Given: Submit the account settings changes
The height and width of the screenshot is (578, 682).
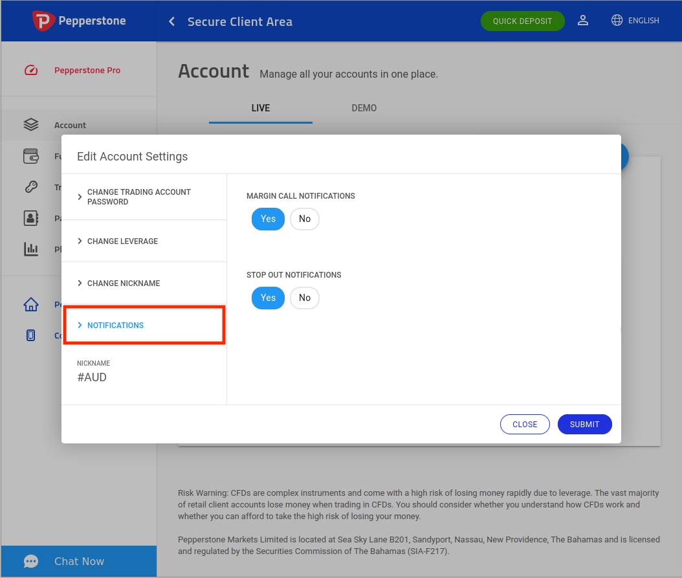Looking at the screenshot, I should point(584,425).
